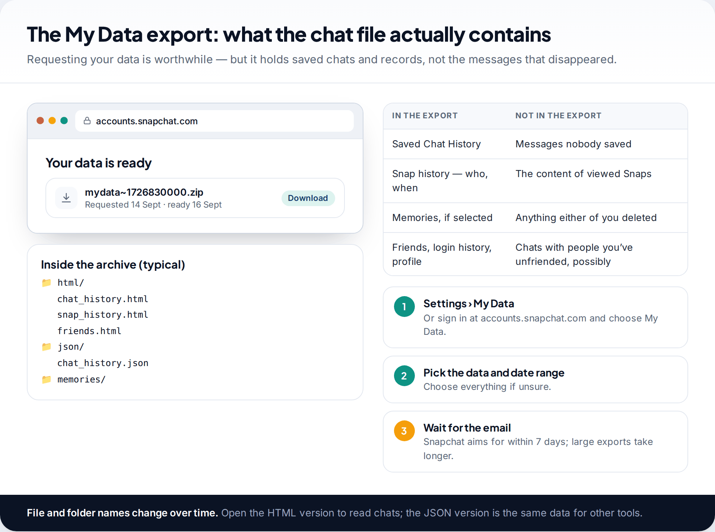Click the download arrow icon beside mydata zip

tap(66, 198)
